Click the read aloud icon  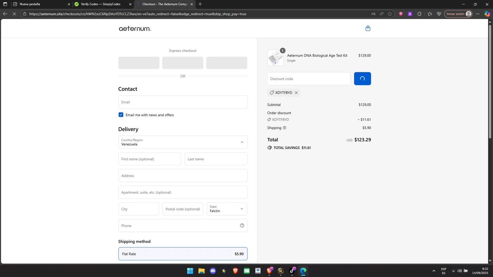(x=382, y=14)
